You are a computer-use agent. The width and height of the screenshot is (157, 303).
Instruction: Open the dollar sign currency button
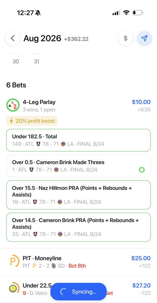point(125,38)
